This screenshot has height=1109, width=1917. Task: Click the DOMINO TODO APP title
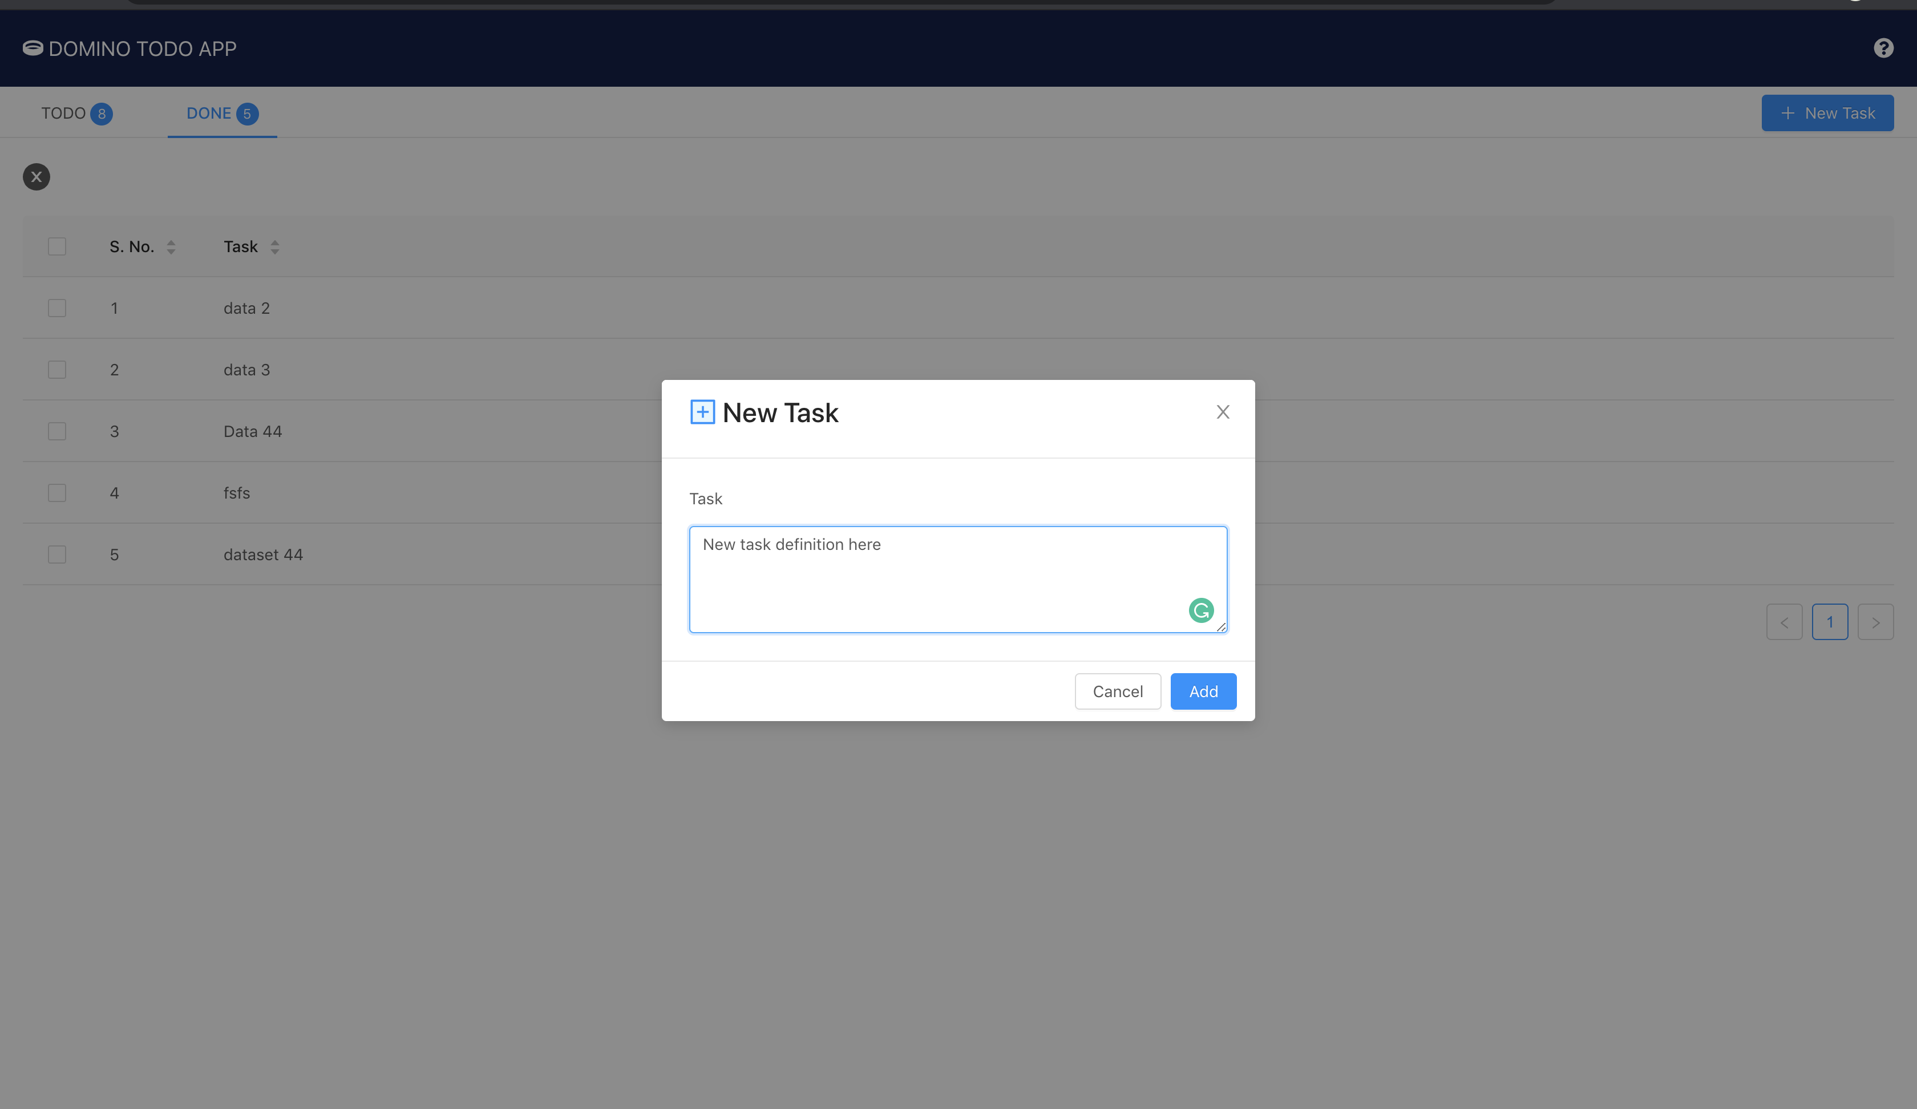point(142,48)
